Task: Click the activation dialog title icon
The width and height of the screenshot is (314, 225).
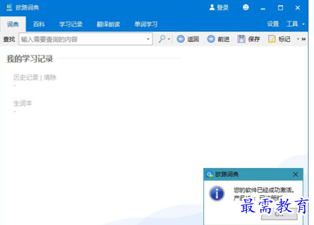Action: [210, 174]
